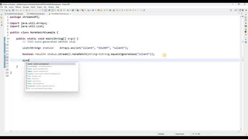Image resolution: width=248 pixels, height=139 pixels.
Task: Open the New dropdown arrow in toolbar
Action: [x=4, y=10]
